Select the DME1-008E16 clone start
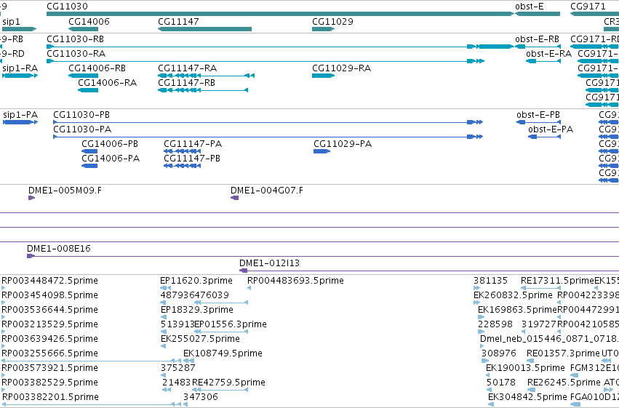This screenshot has height=408, width=619. 31,256
